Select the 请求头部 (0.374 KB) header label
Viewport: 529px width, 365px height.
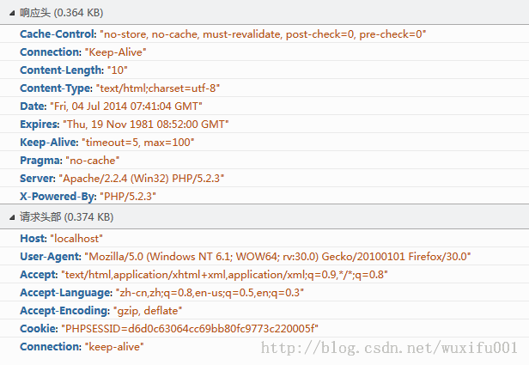pyautogui.click(x=66, y=217)
